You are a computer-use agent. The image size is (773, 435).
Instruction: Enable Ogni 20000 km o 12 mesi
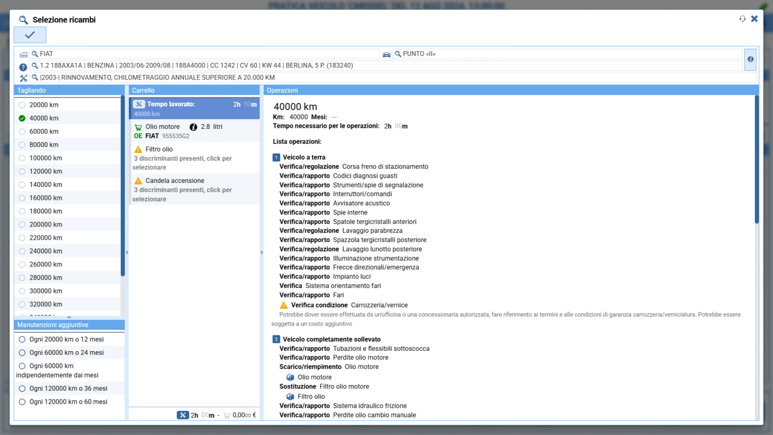click(x=22, y=339)
